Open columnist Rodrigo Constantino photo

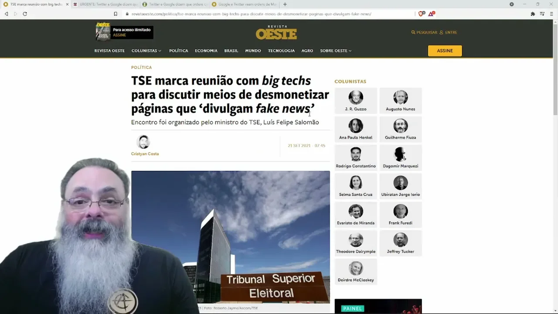356,154
